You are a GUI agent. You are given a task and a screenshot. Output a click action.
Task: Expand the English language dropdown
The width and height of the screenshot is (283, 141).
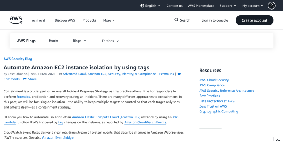click(150, 6)
